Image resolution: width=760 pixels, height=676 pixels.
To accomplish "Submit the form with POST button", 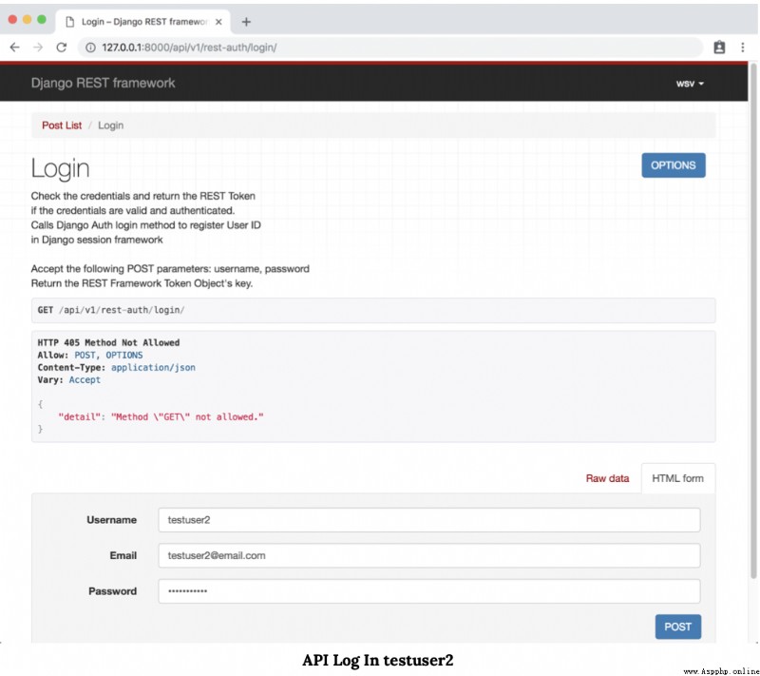I will tap(677, 627).
